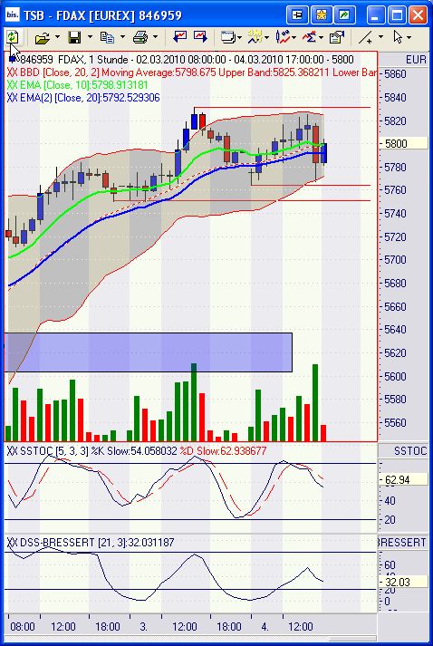The width and height of the screenshot is (433, 646).
Task: Click the 08:00 time axis label
Action: [23, 627]
